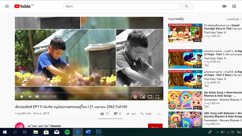Open the create video camera icon
Viewport: 242px width, 136px height.
tap(224, 6)
